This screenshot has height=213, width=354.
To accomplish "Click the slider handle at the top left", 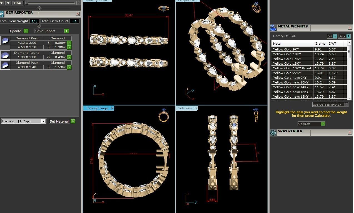I will (27, 3).
